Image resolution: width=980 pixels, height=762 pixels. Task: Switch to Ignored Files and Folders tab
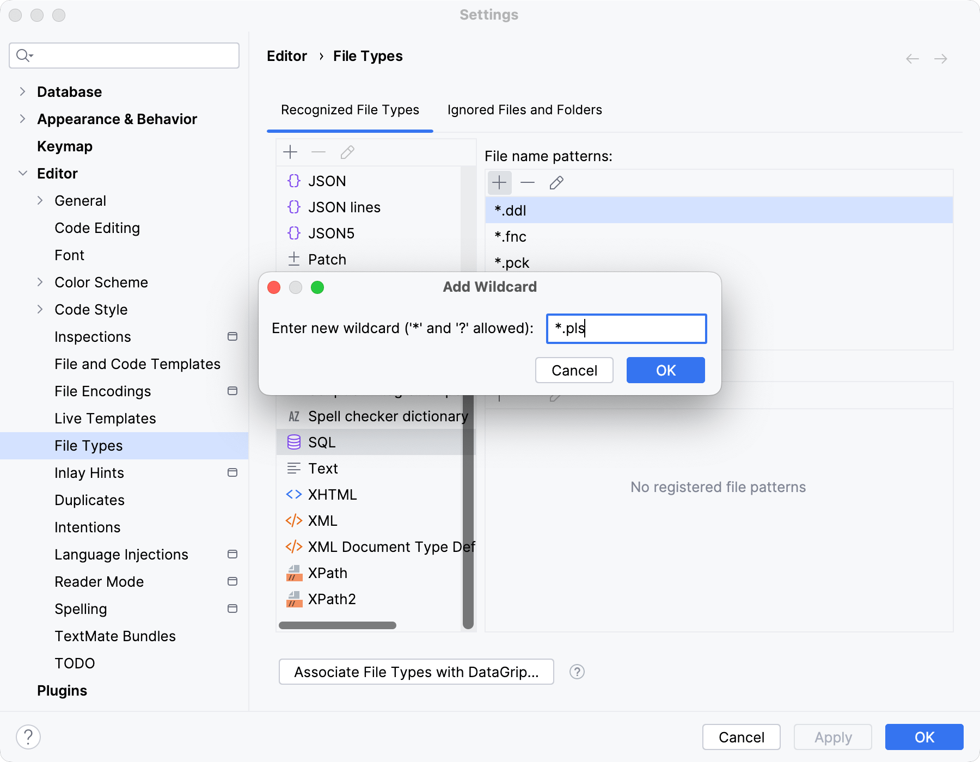pos(524,109)
